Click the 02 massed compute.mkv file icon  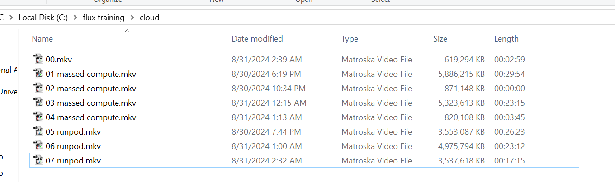coord(38,88)
